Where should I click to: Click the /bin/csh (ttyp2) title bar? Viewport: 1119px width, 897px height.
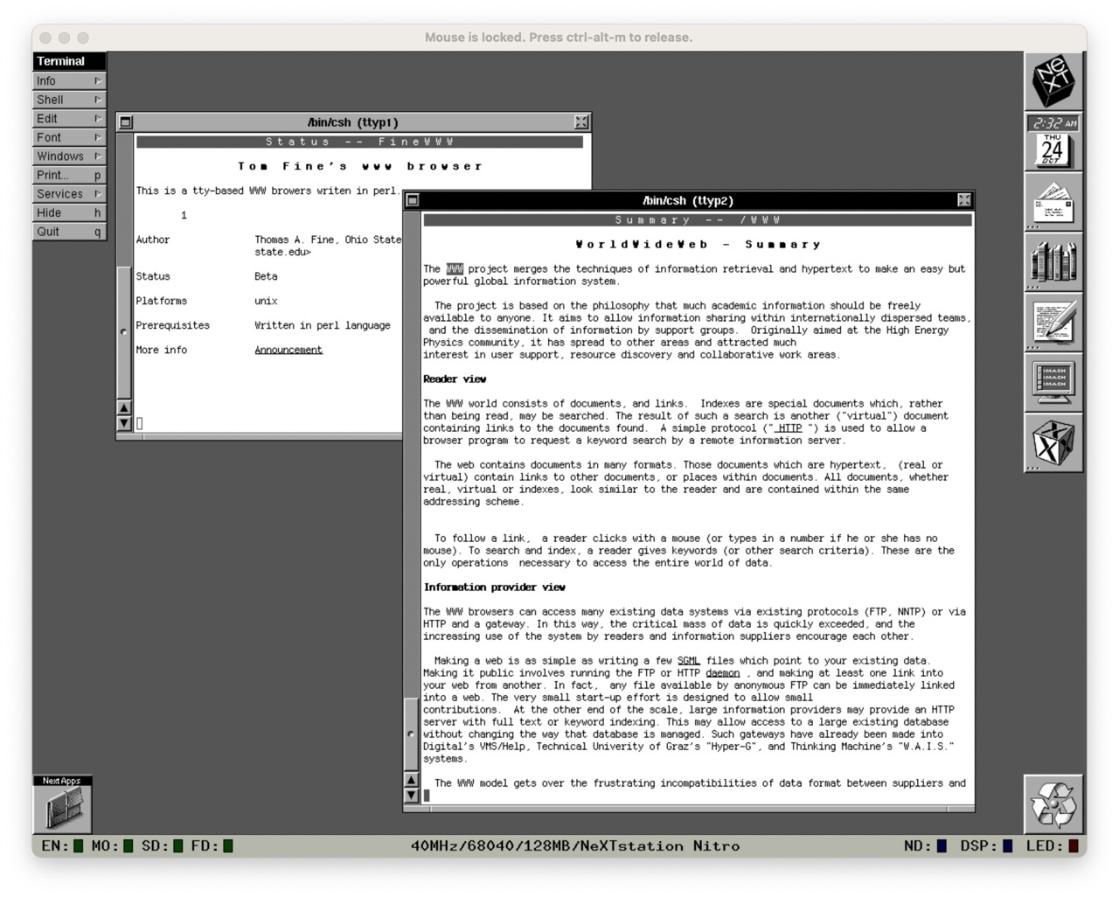point(688,200)
